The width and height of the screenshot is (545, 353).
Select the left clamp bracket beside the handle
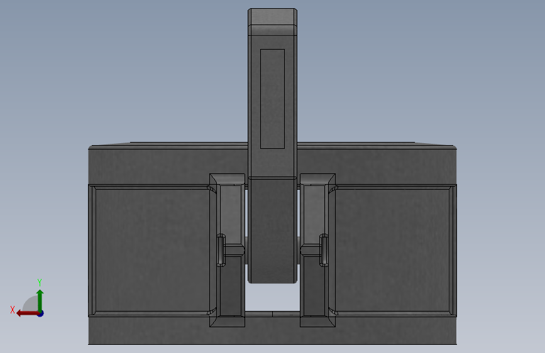(228, 250)
